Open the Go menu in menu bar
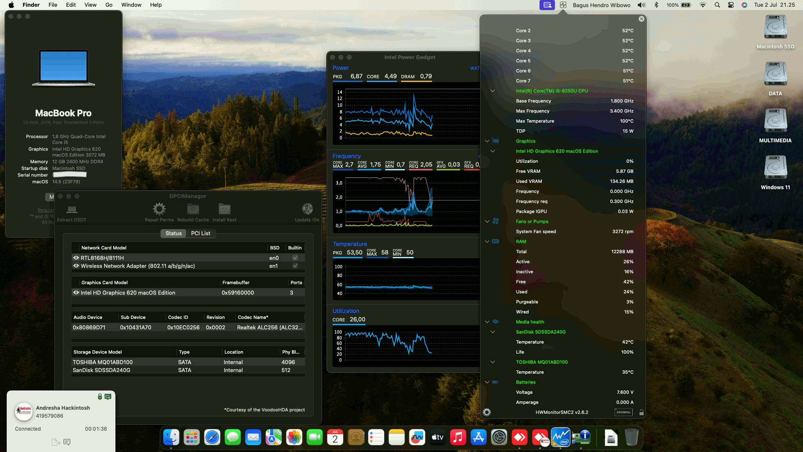The height and width of the screenshot is (452, 803). point(109,5)
